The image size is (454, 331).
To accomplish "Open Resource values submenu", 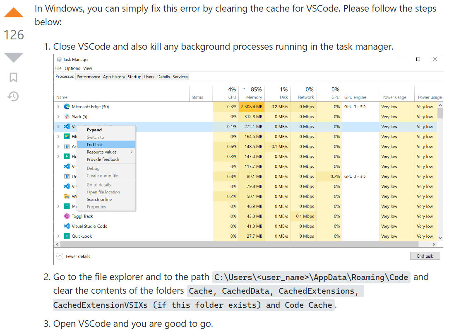I will click(x=102, y=152).
